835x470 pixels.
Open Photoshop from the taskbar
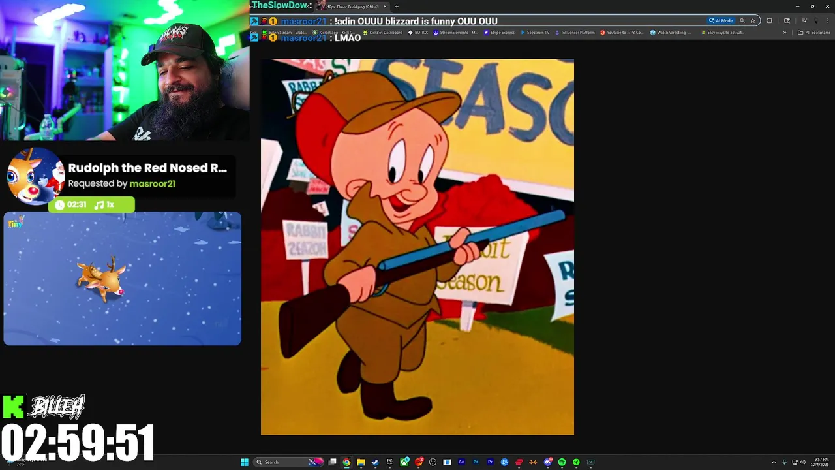[476, 462]
